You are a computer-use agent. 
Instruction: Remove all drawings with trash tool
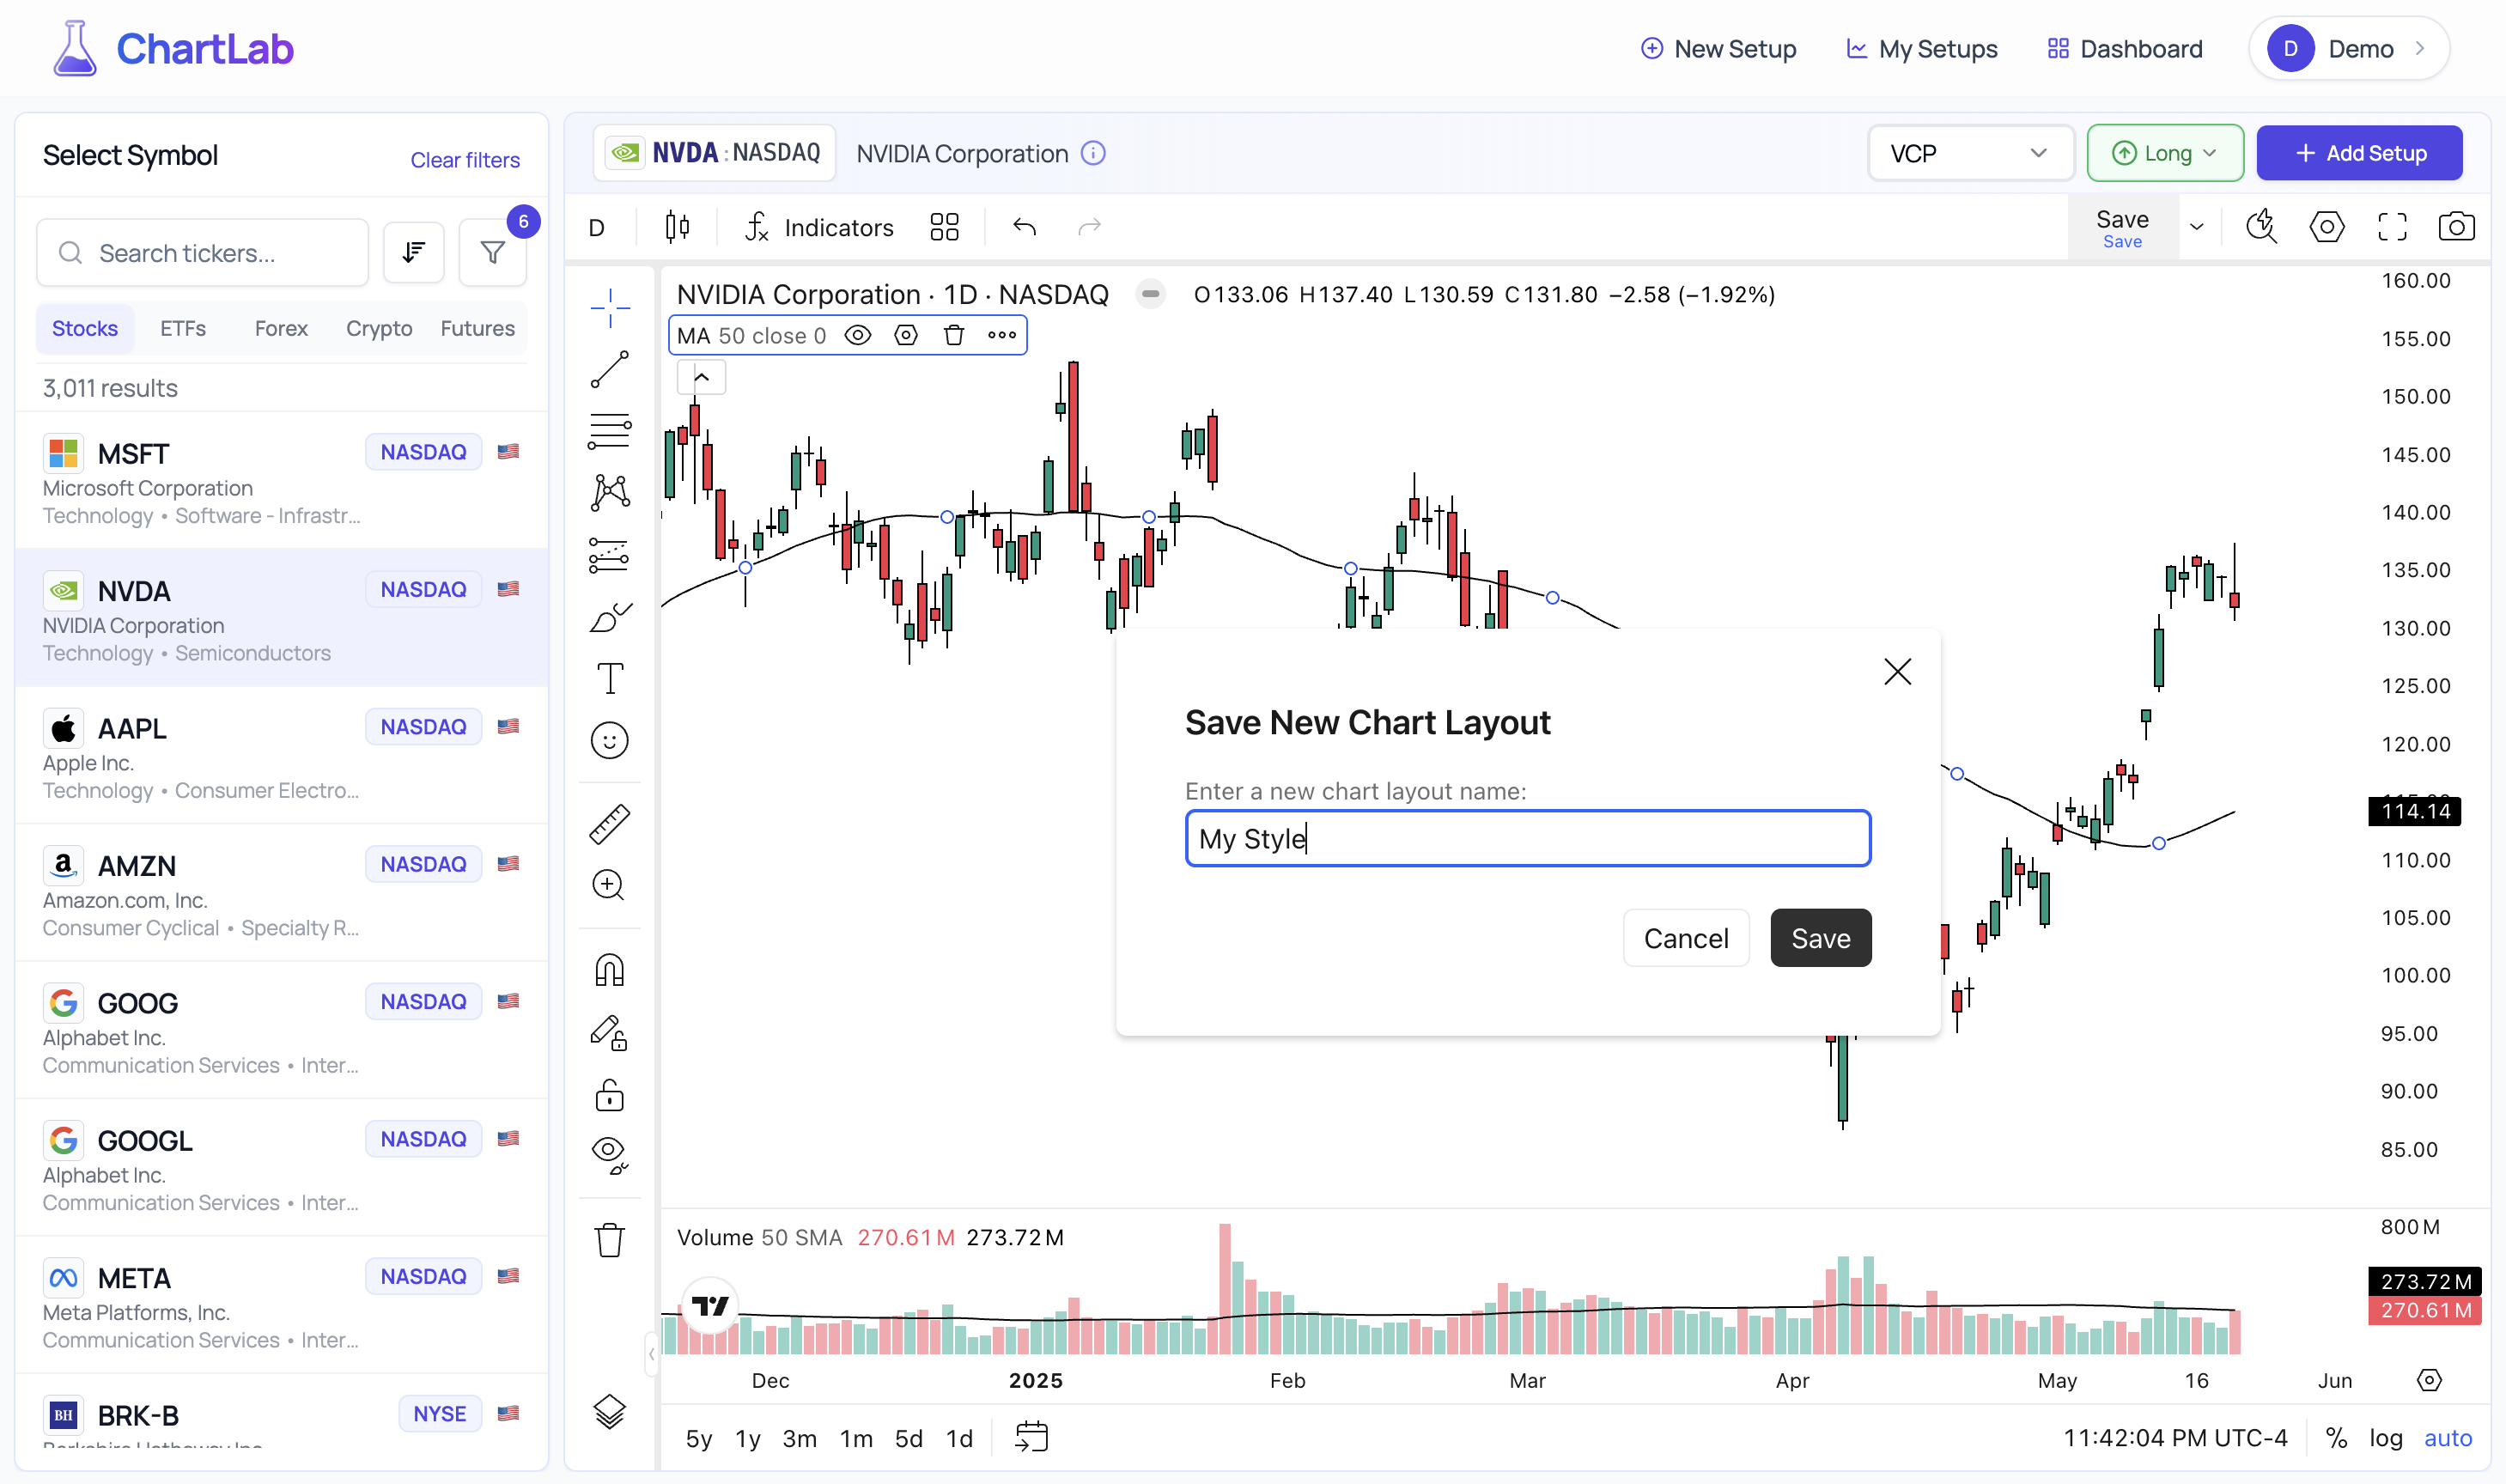pyautogui.click(x=609, y=1240)
